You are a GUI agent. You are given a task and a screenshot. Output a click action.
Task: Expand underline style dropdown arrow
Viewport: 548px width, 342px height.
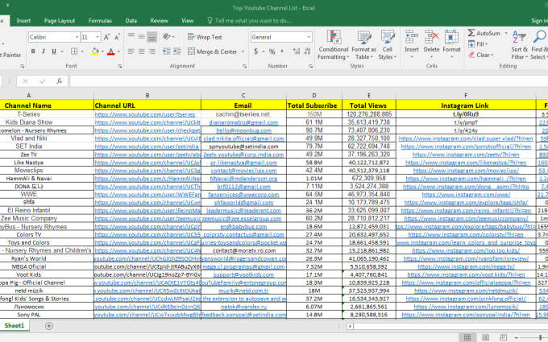62,52
